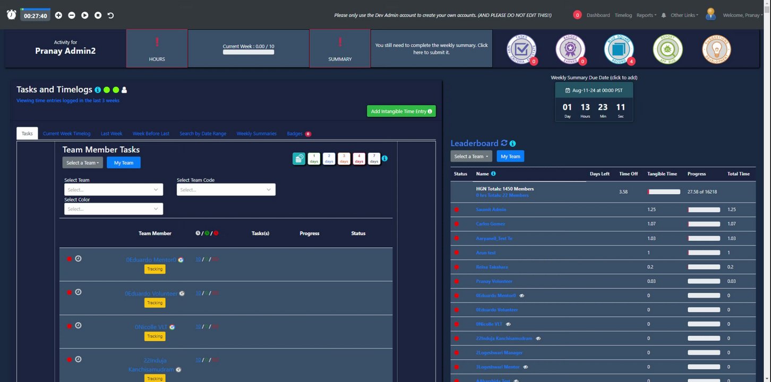Add time using the plus circle icon
The height and width of the screenshot is (382, 771).
58,15
